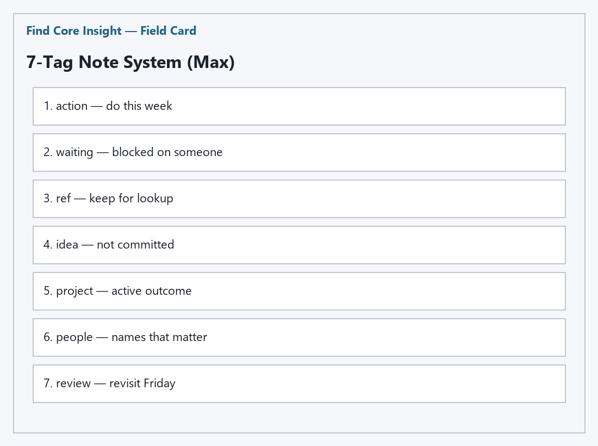Select the 'action — do this week' item

coord(299,106)
